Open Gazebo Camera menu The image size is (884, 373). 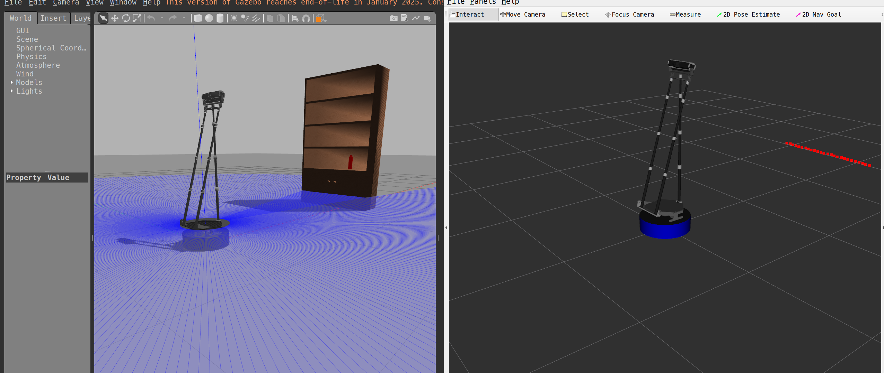[66, 2]
